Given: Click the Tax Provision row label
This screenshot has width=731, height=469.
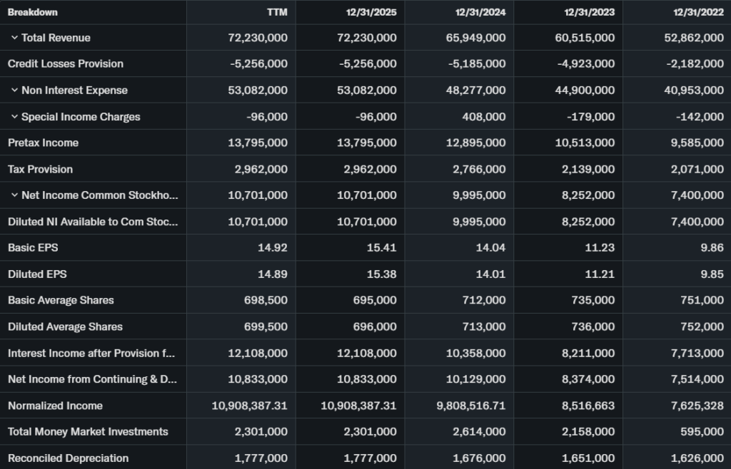Looking at the screenshot, I should pyautogui.click(x=41, y=169).
